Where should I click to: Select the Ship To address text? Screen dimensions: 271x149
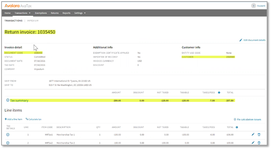tap(70, 85)
